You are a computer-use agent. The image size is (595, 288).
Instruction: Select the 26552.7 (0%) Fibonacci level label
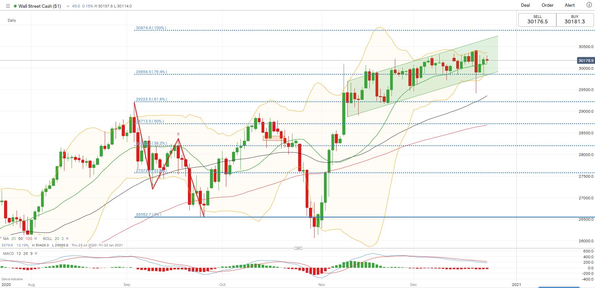(x=149, y=215)
